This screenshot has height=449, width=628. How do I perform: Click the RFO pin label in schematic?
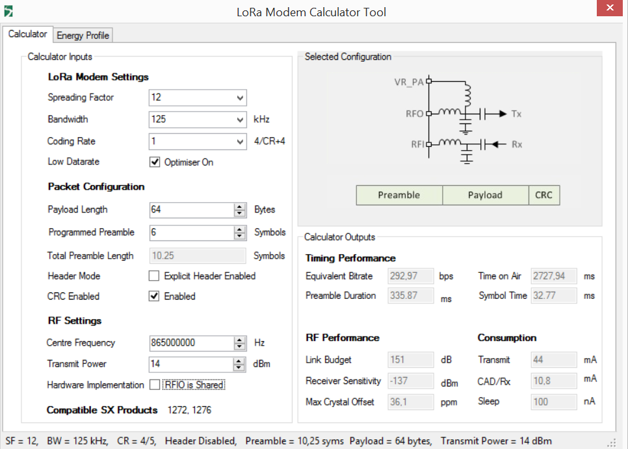[415, 114]
